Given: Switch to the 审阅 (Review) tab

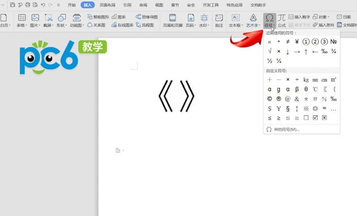Looking at the screenshot, I should pyautogui.click(x=143, y=5).
